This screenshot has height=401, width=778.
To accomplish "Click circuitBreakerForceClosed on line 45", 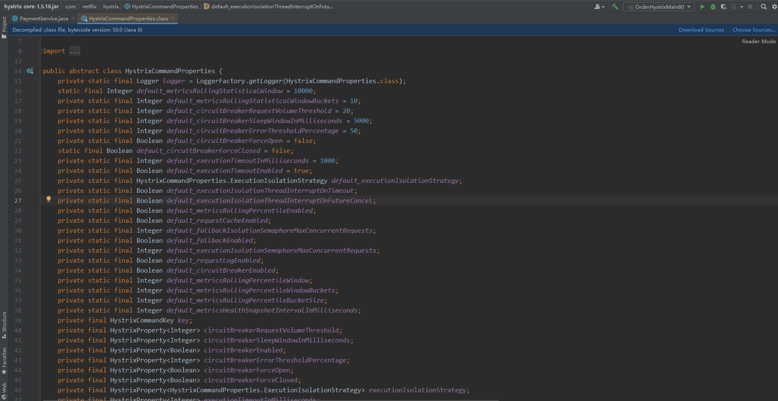I will click(251, 380).
